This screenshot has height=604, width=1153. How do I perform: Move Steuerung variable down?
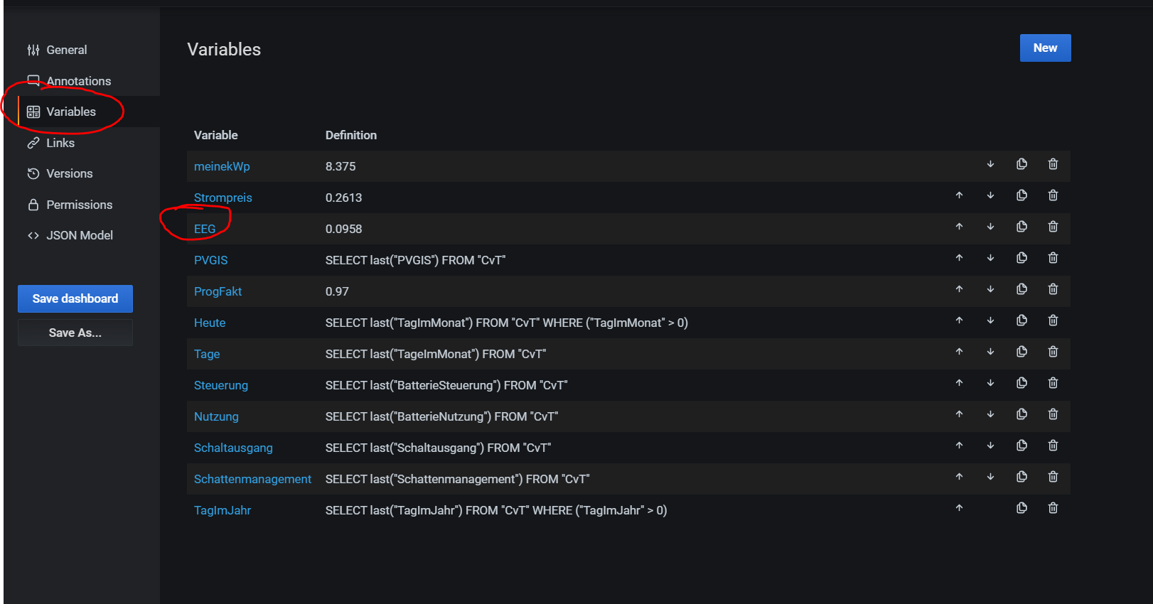[990, 383]
